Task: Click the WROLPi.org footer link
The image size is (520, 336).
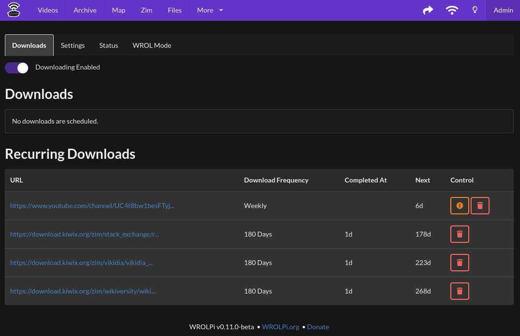Action: tap(281, 327)
